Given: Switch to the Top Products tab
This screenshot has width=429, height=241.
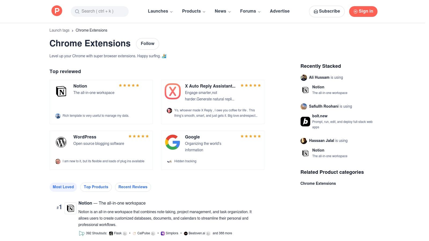Looking at the screenshot, I should [96, 187].
